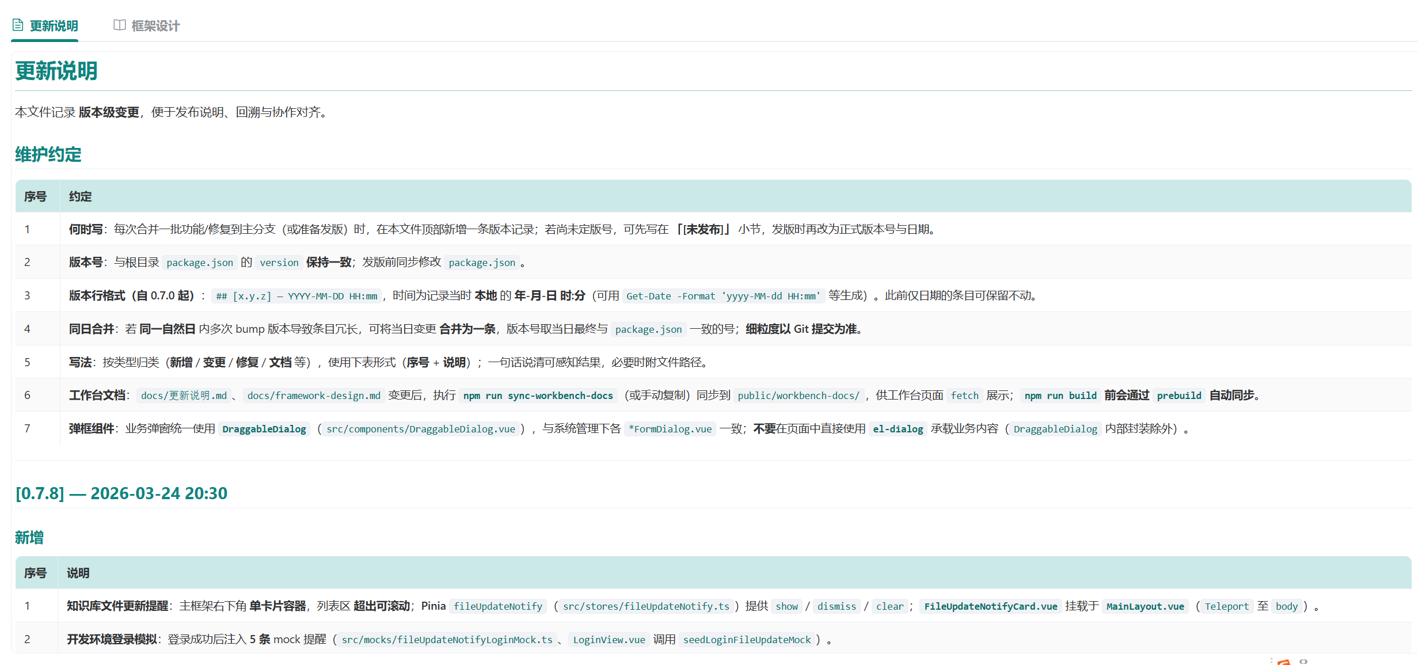Click the document icon beside 更新说明
This screenshot has width=1418, height=665.
point(18,25)
